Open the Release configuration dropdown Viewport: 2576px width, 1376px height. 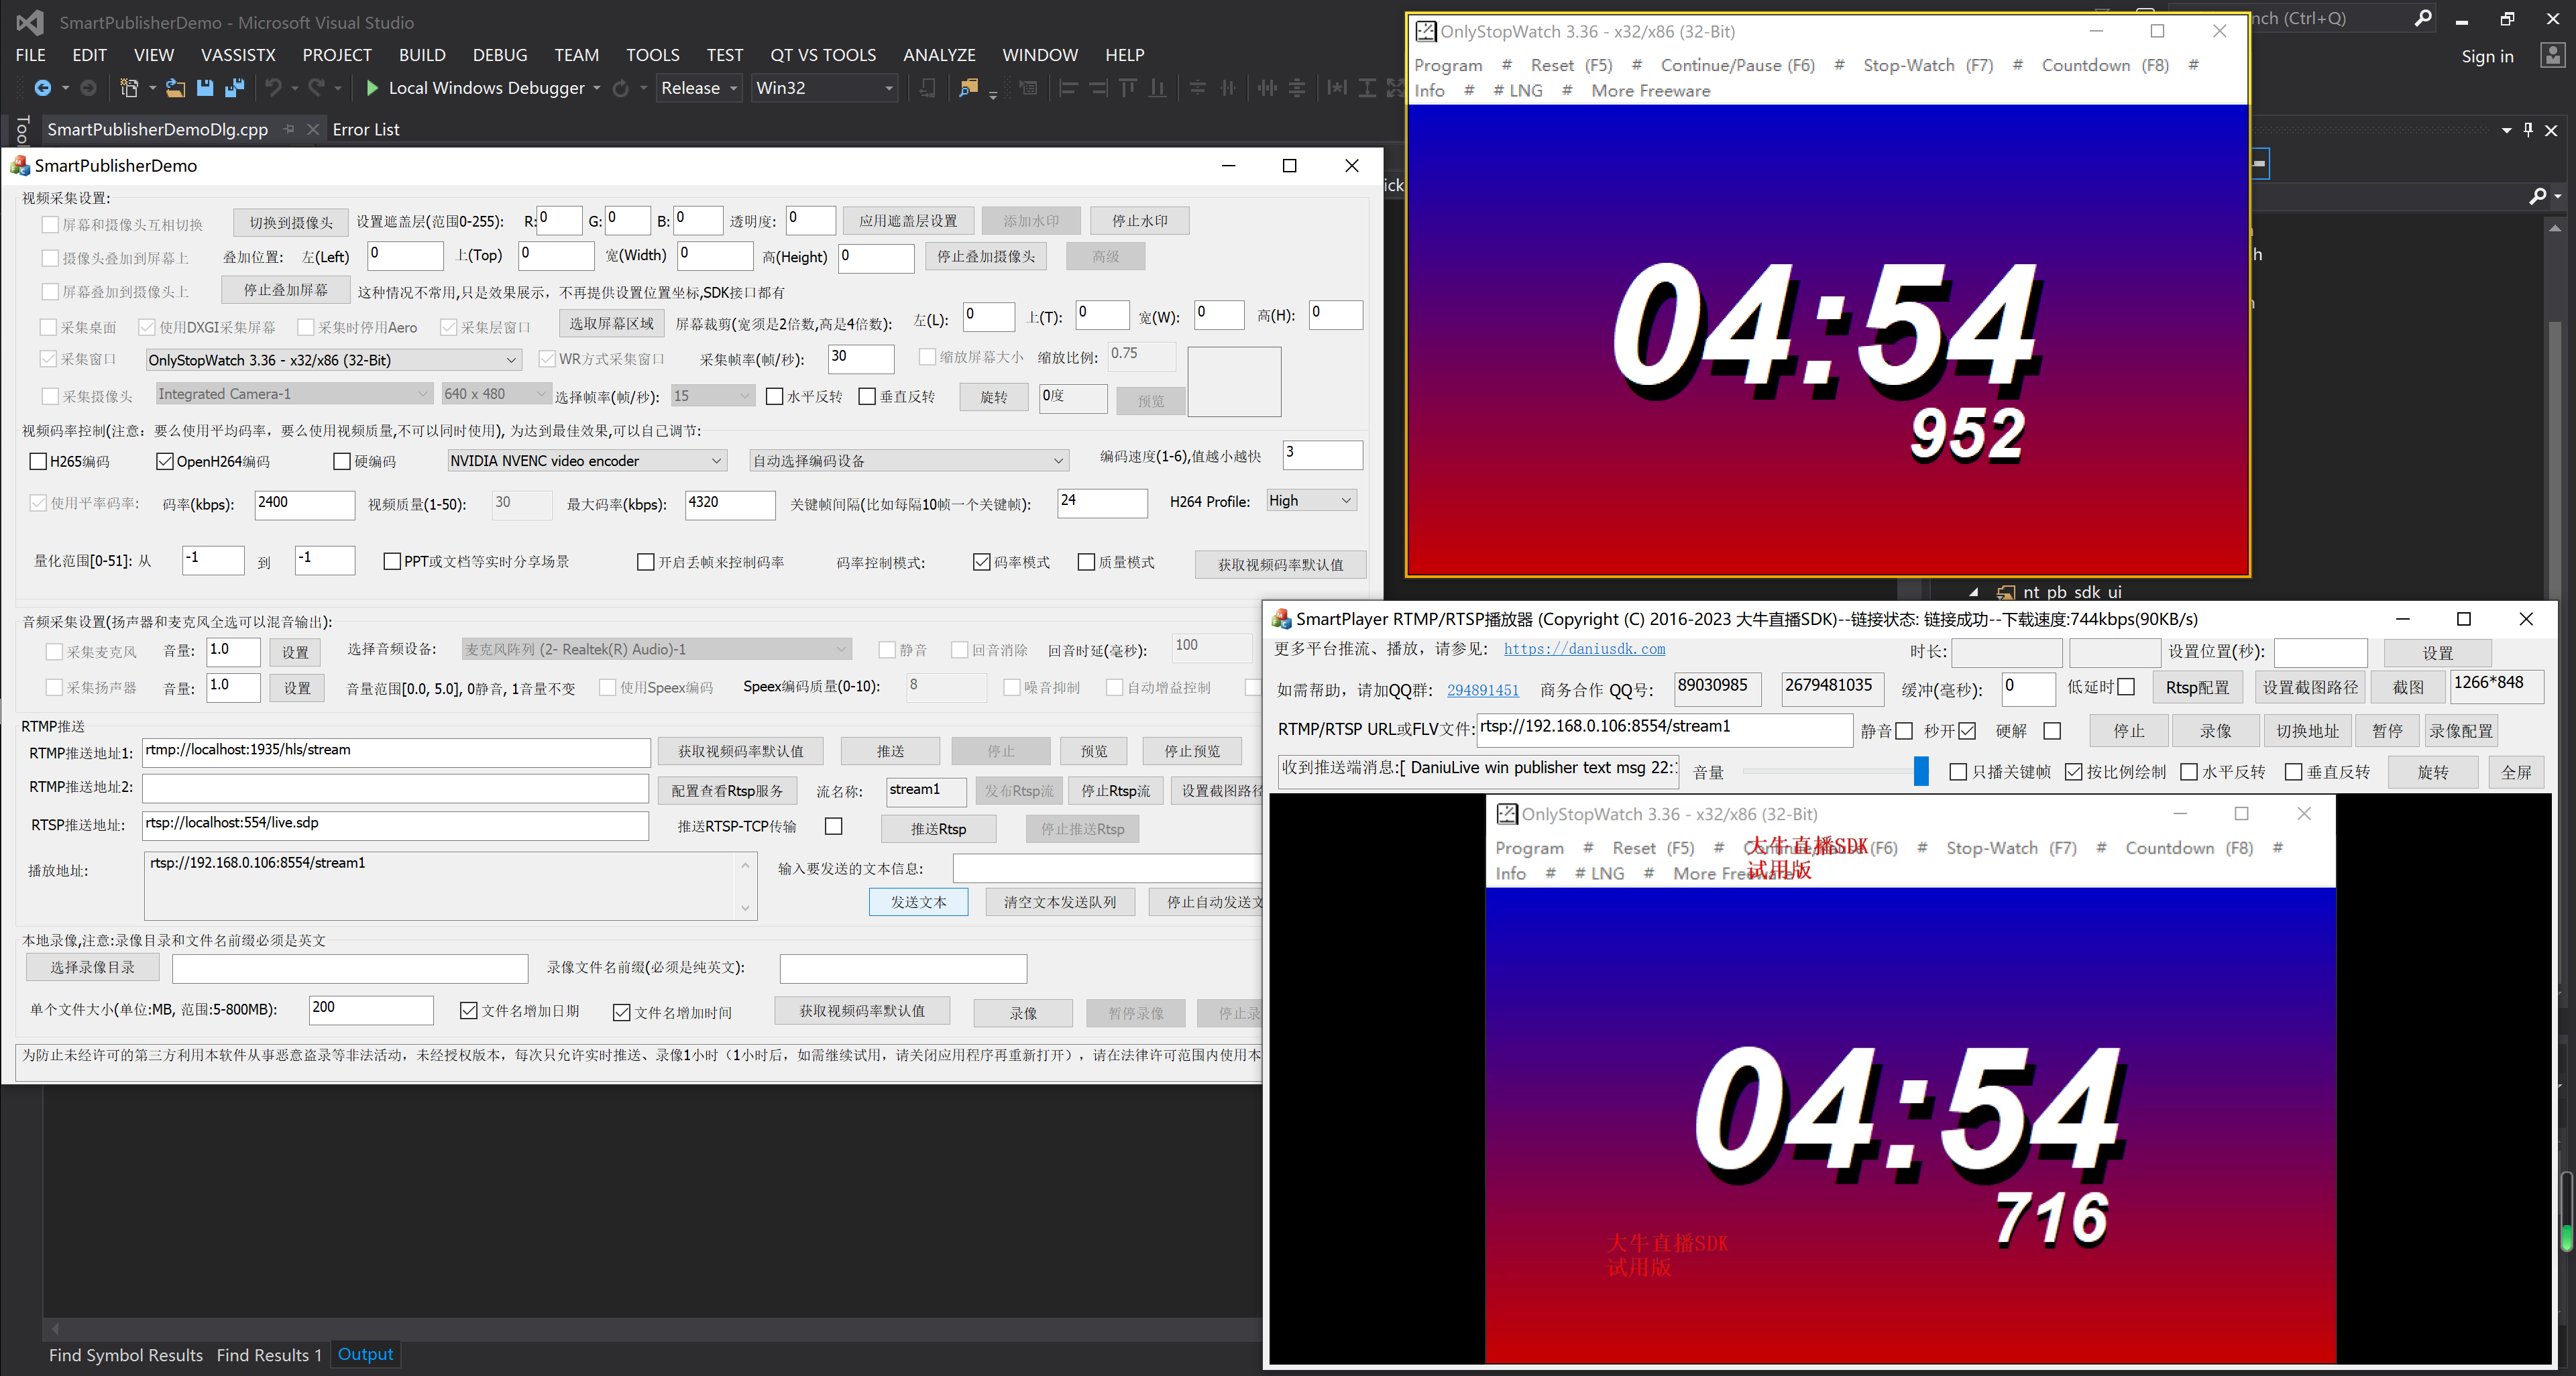tap(699, 88)
